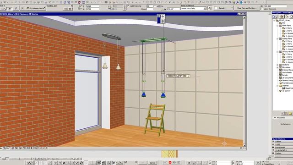
Task: Collapse the Ceiling Plans tree node
Action: 277,38
